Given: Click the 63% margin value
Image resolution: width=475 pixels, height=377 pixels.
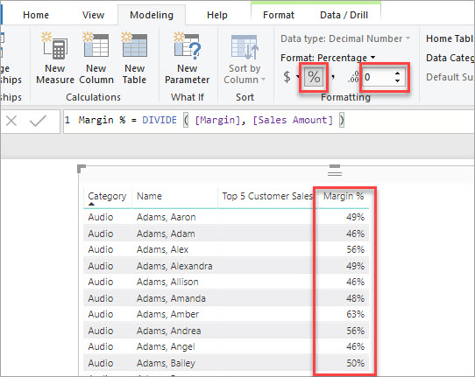Looking at the screenshot, I should [355, 314].
